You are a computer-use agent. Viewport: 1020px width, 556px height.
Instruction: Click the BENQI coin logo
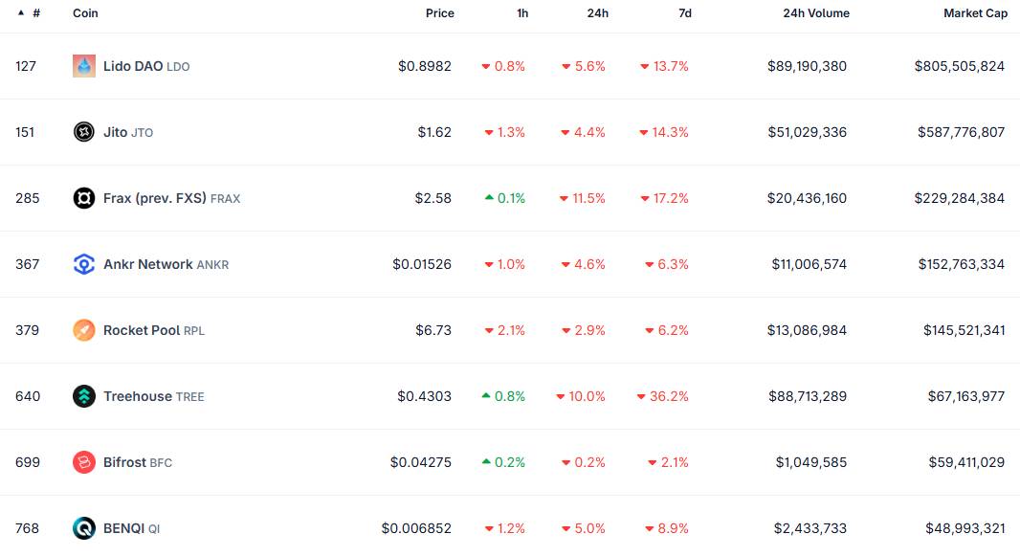point(84,528)
